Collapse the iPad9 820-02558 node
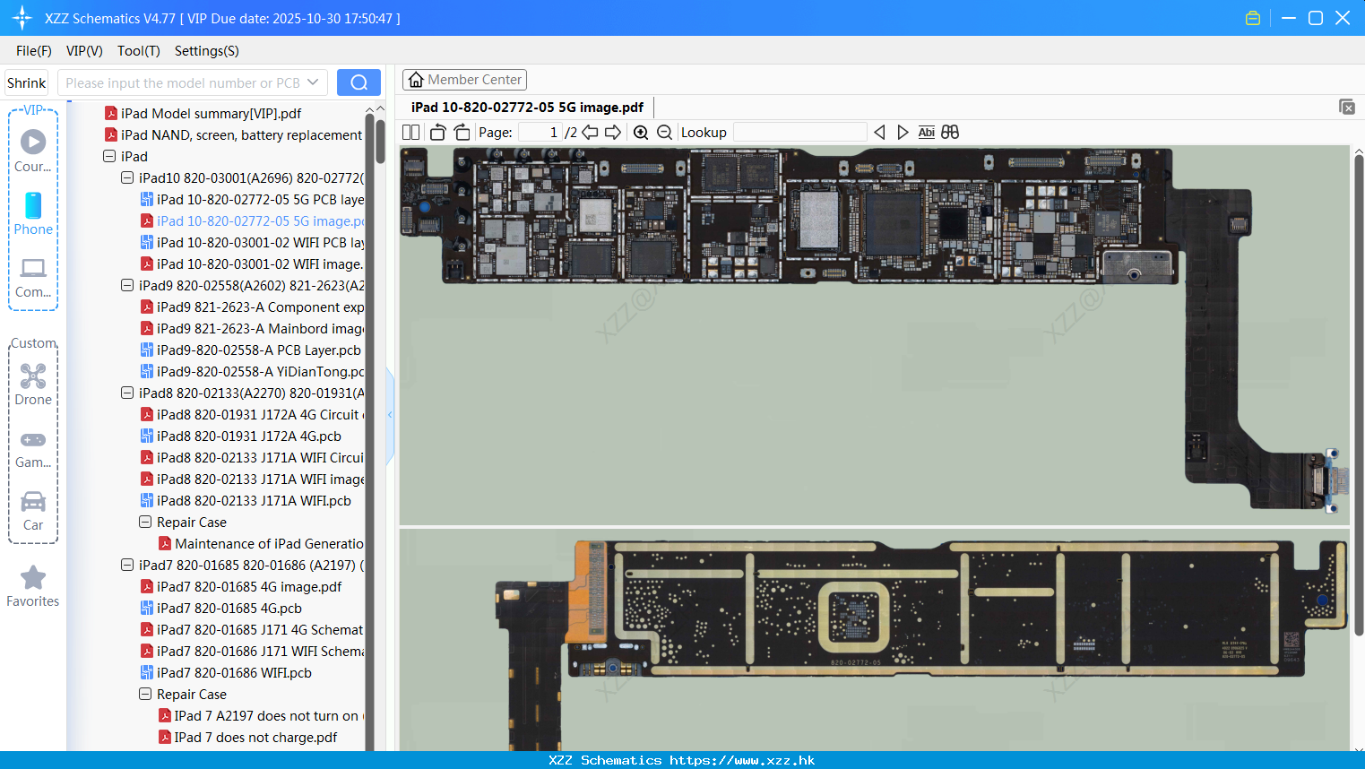1365x769 pixels. click(127, 285)
